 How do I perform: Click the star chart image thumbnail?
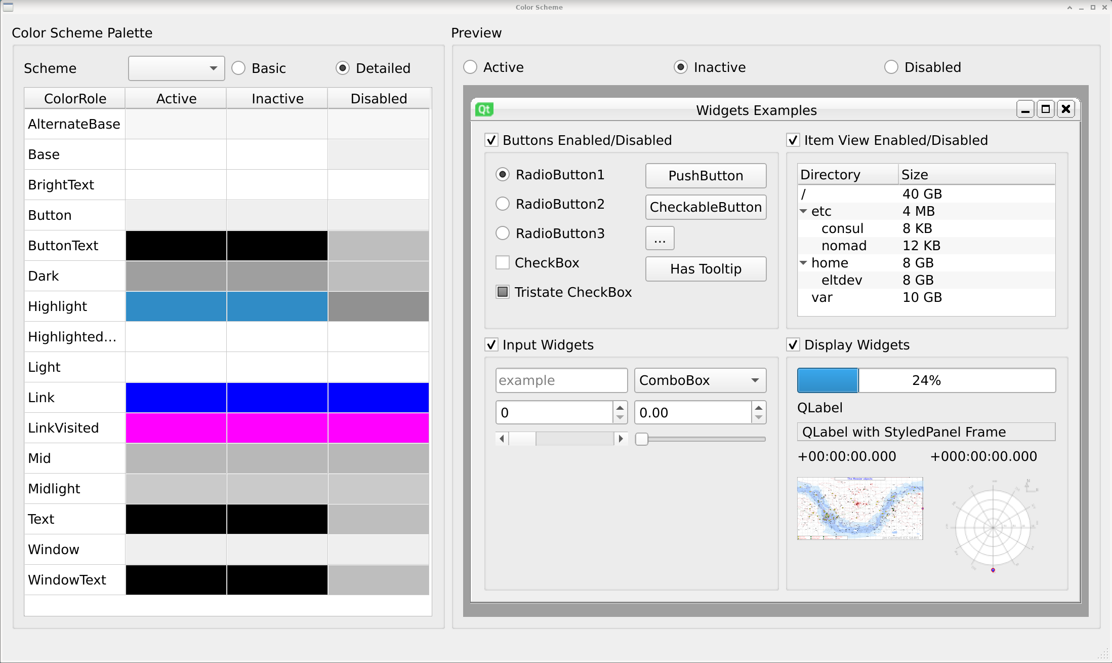coord(859,508)
